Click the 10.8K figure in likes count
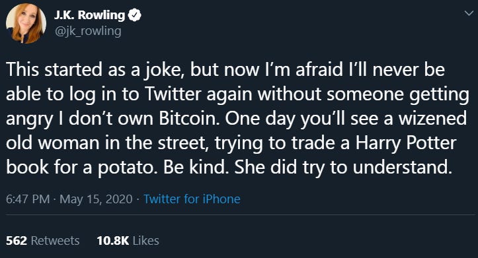Viewport: 478px width, 258px height. [113, 241]
